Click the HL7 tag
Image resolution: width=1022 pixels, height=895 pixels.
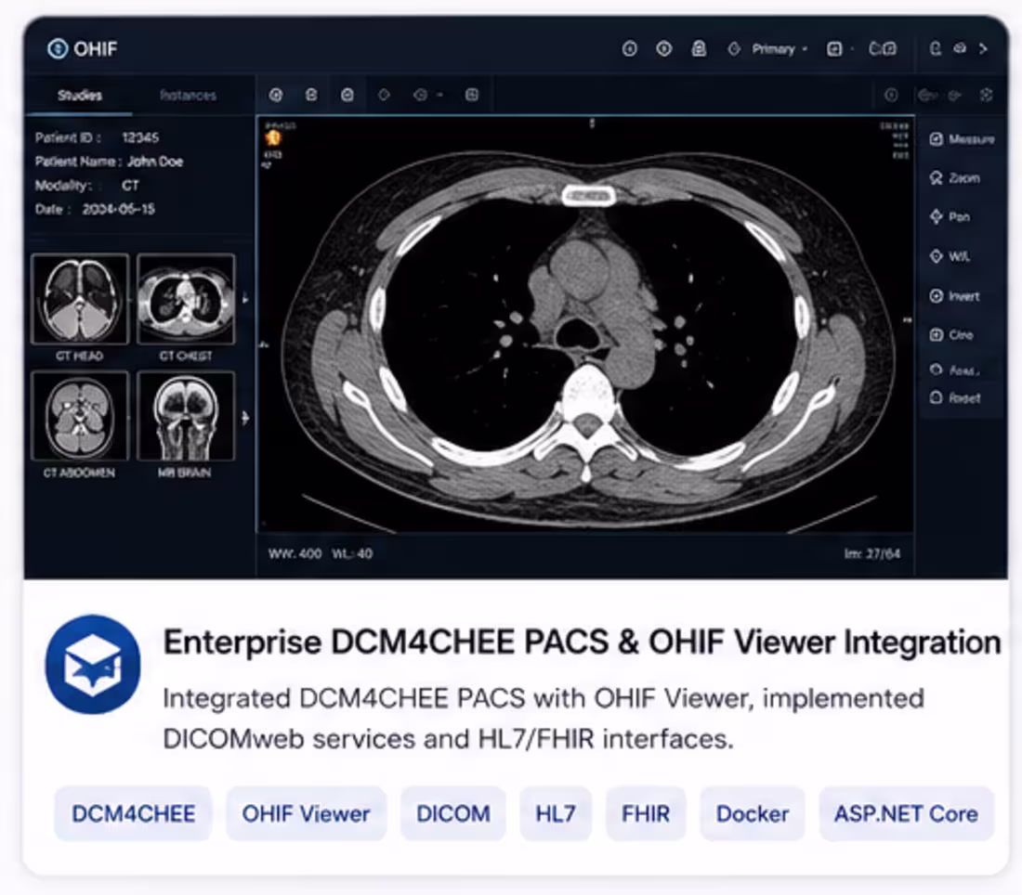tap(556, 813)
